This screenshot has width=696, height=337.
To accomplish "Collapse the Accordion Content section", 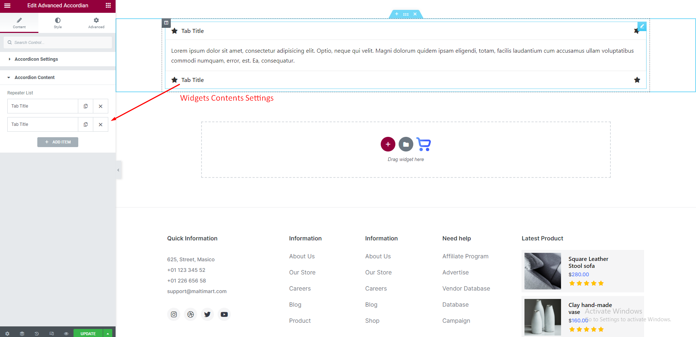I will tap(34, 78).
